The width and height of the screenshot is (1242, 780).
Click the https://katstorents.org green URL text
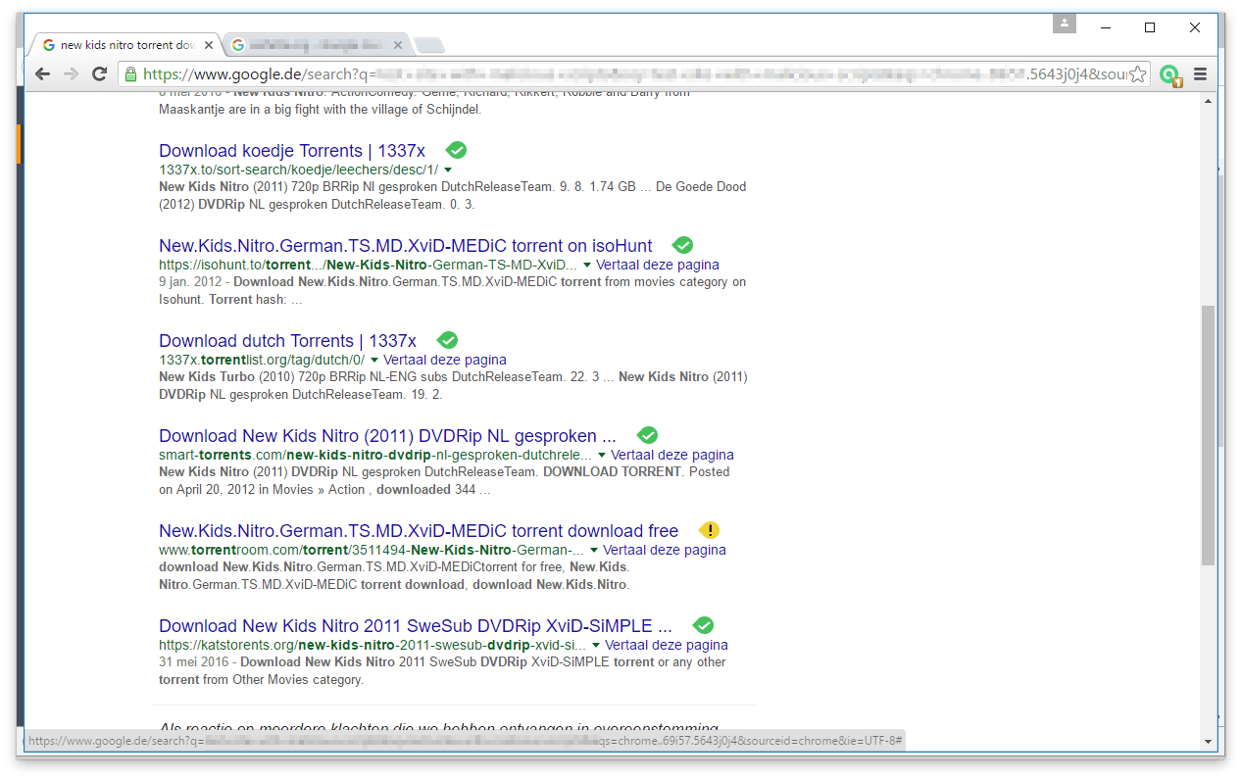373,645
